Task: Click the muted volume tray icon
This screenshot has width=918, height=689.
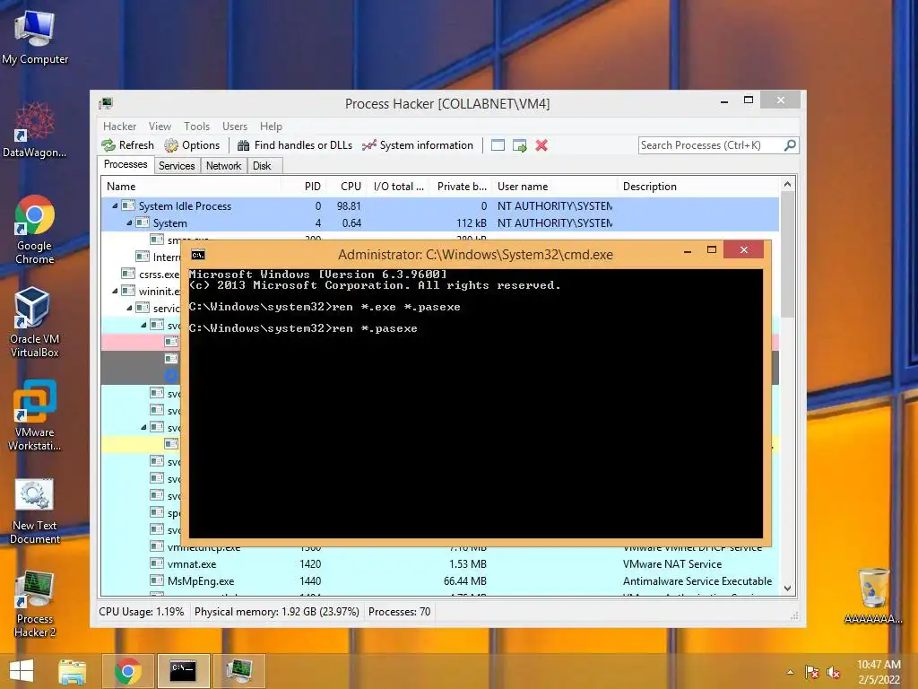Action: tap(833, 672)
